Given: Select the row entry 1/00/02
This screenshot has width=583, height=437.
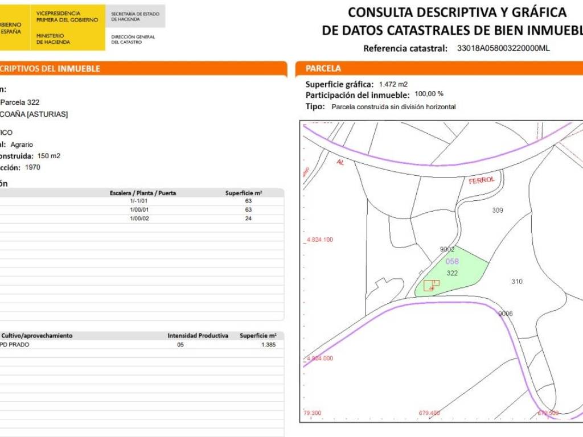Looking at the screenshot, I should (139, 218).
